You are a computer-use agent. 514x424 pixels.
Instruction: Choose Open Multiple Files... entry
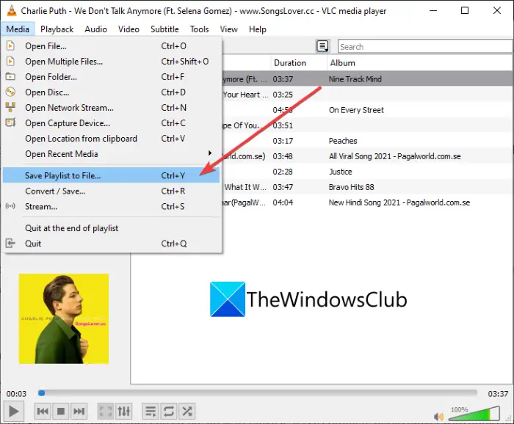[111, 61]
